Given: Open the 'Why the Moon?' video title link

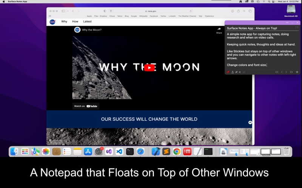Looking at the screenshot, I should point(92,30).
